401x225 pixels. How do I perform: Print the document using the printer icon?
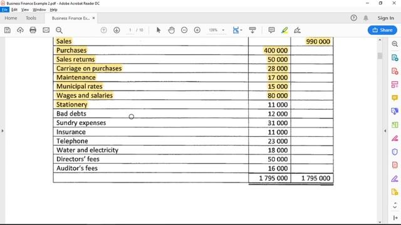(33, 30)
